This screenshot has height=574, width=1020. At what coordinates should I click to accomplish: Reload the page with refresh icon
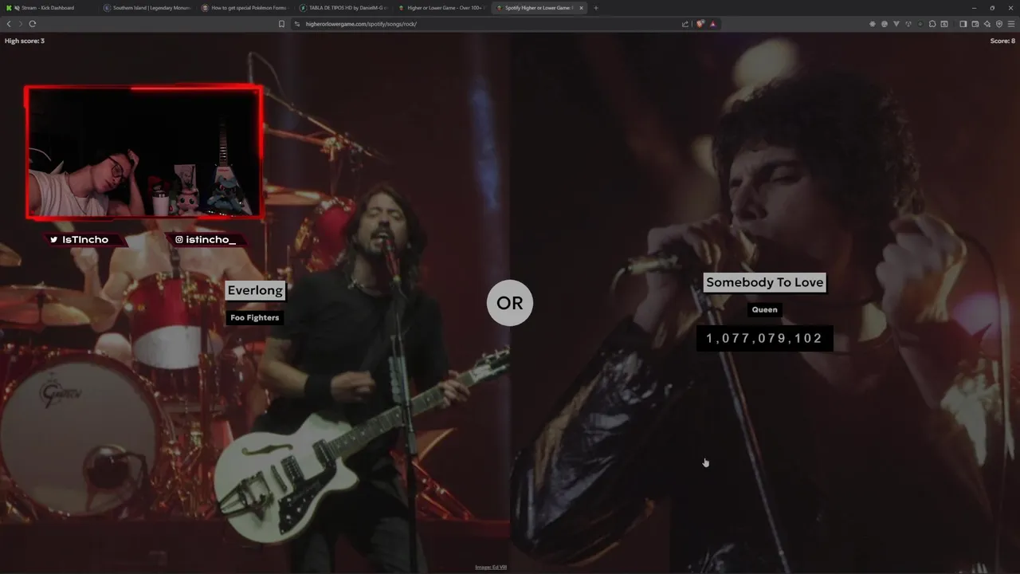click(x=33, y=24)
